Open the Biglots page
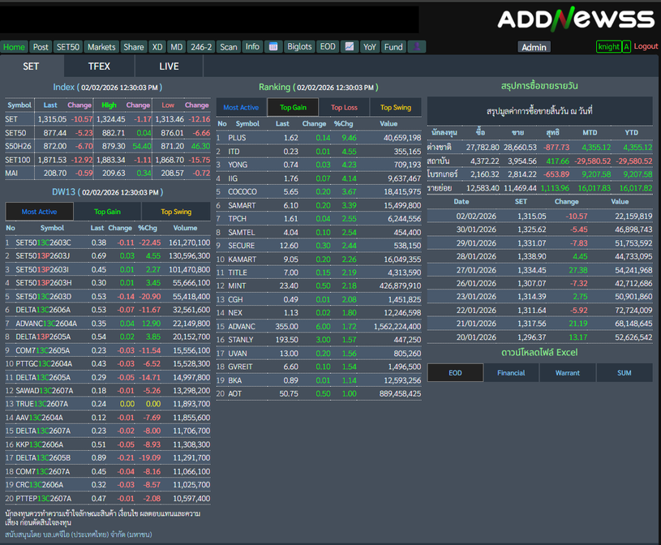This screenshot has height=545, width=661. click(299, 47)
